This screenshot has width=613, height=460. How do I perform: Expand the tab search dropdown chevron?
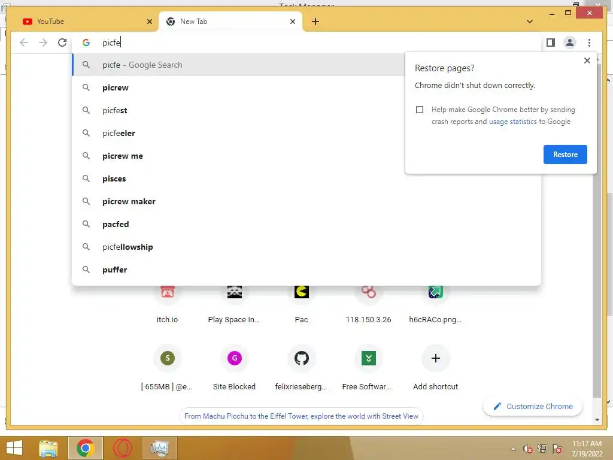pyautogui.click(x=530, y=22)
